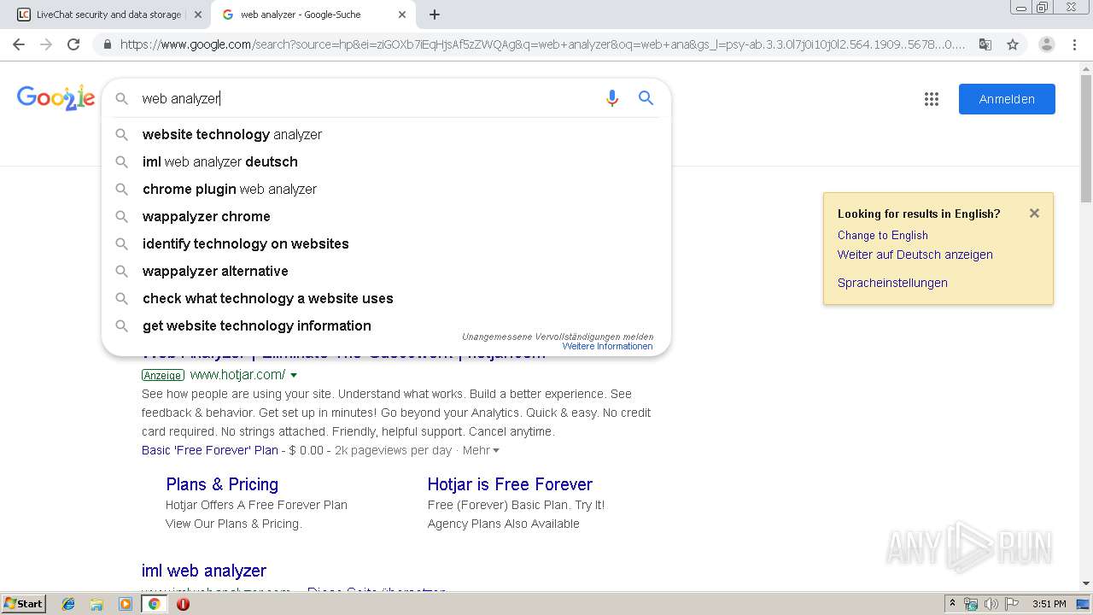This screenshot has height=615, width=1093.
Task: Open Chrome three-dot menu
Action: pos(1074,44)
